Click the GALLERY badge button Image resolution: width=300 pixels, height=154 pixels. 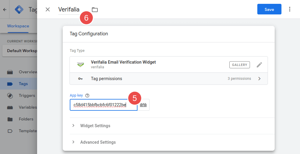240,65
